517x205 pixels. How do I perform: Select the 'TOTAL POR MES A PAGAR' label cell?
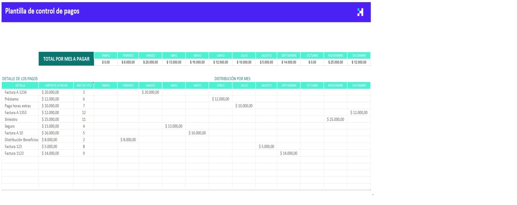(66, 59)
